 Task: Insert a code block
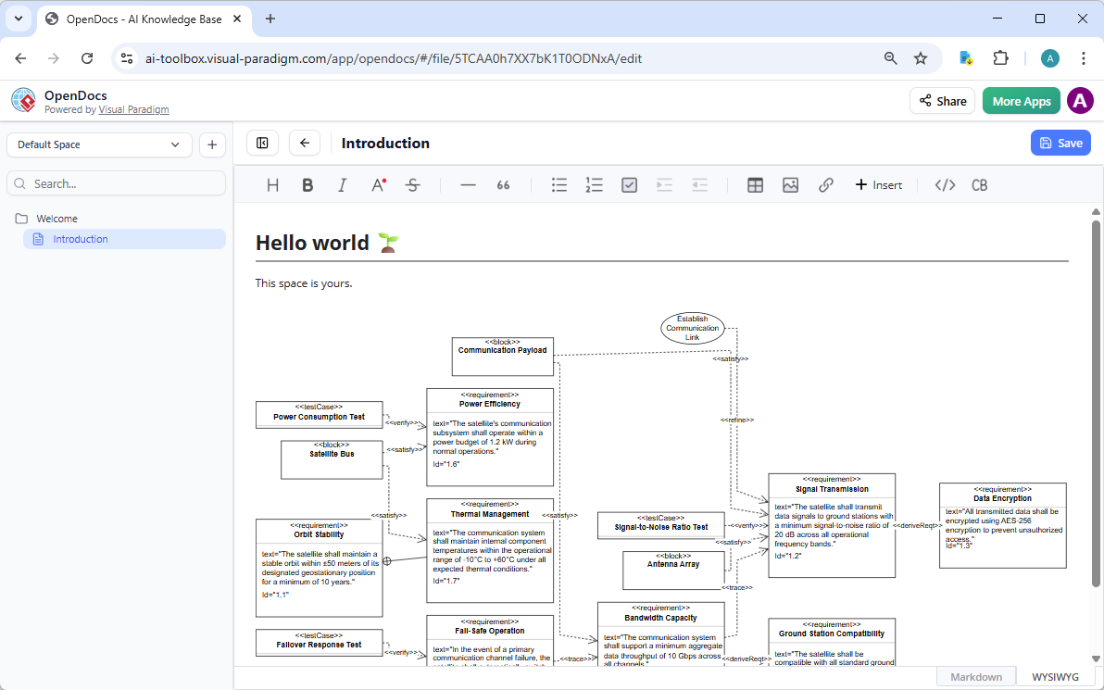[944, 184]
